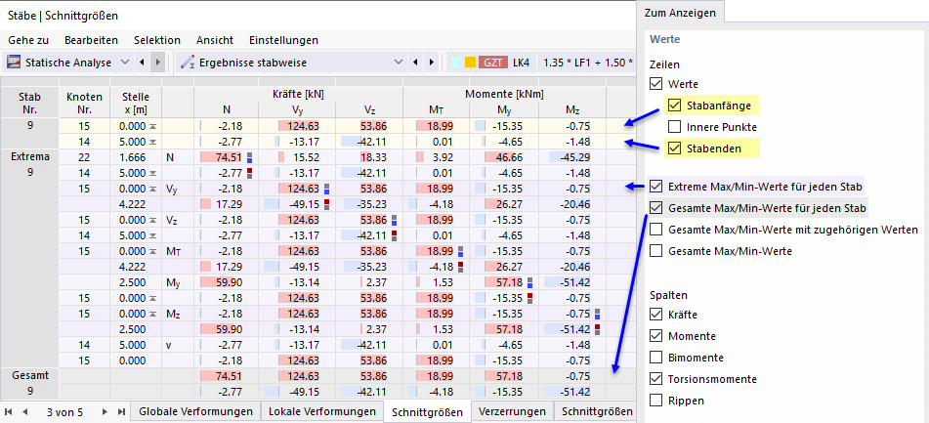
Task: Toggle the Momente columns checkbox
Action: tap(655, 336)
